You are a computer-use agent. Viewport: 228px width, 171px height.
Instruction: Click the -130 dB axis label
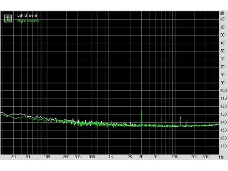[223, 114]
